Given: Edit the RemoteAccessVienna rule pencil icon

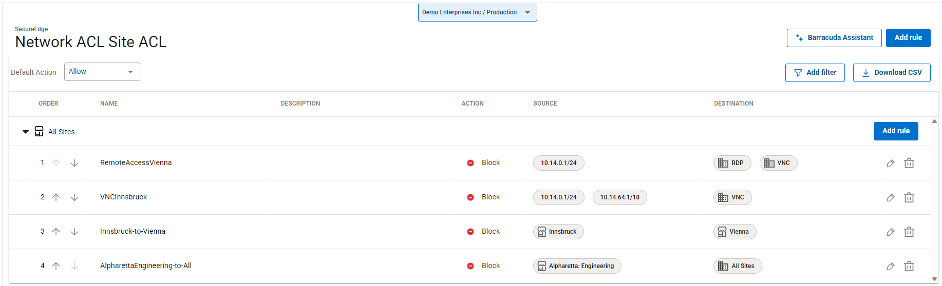Looking at the screenshot, I should [890, 163].
